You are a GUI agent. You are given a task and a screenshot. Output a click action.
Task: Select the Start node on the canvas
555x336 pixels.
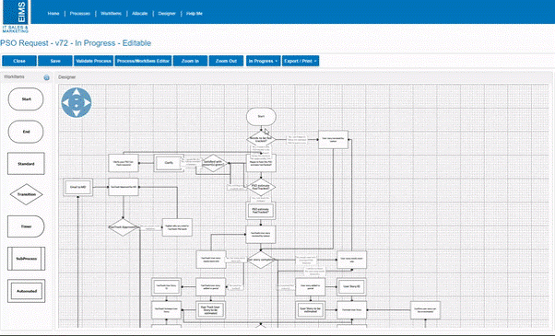(x=261, y=116)
